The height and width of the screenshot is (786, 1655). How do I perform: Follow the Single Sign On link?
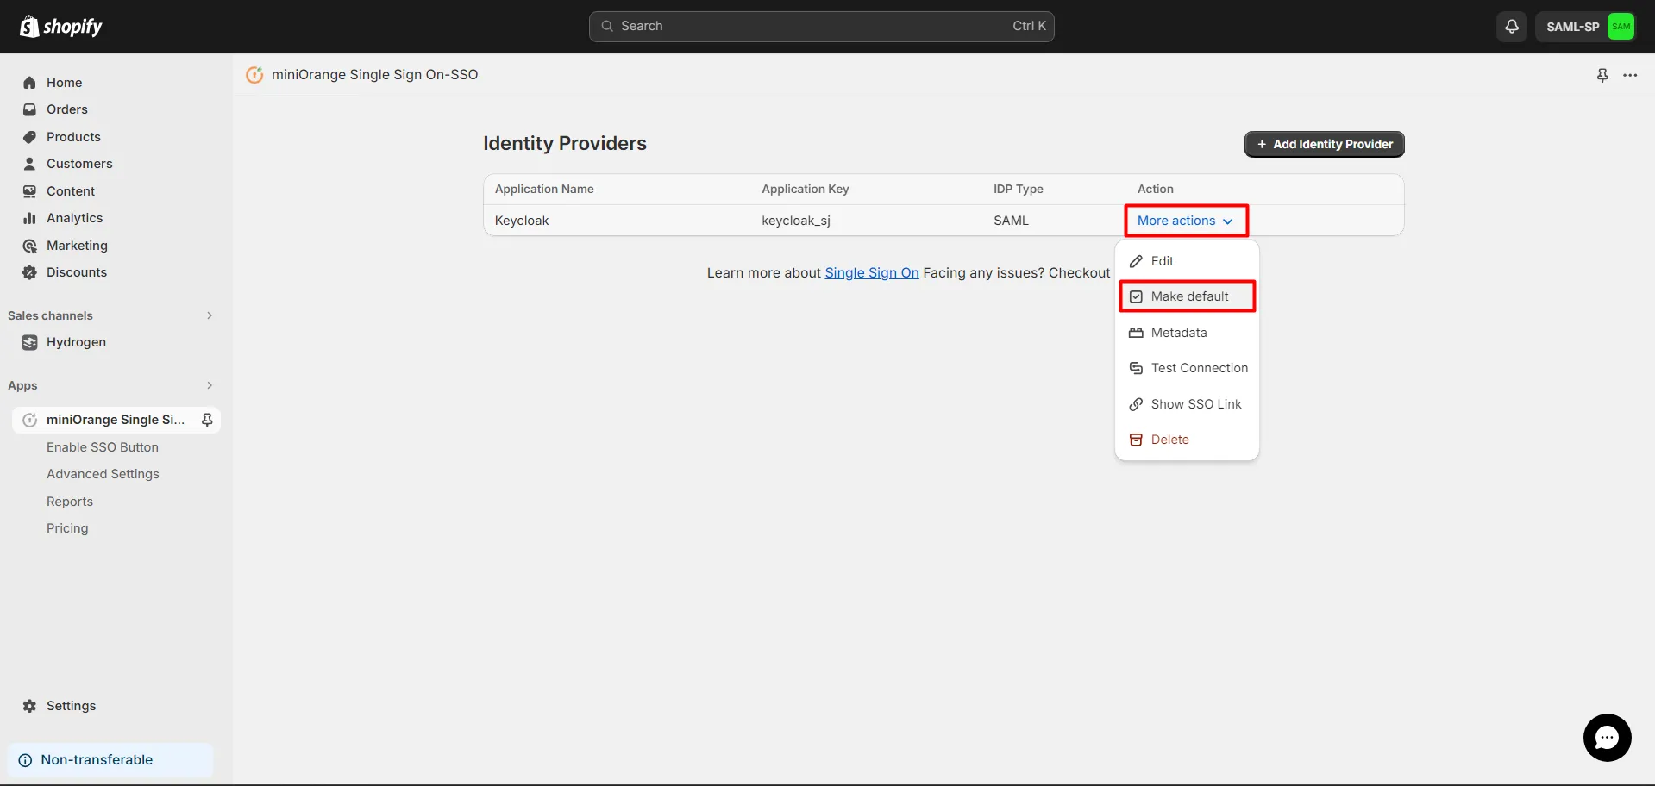pos(871,273)
